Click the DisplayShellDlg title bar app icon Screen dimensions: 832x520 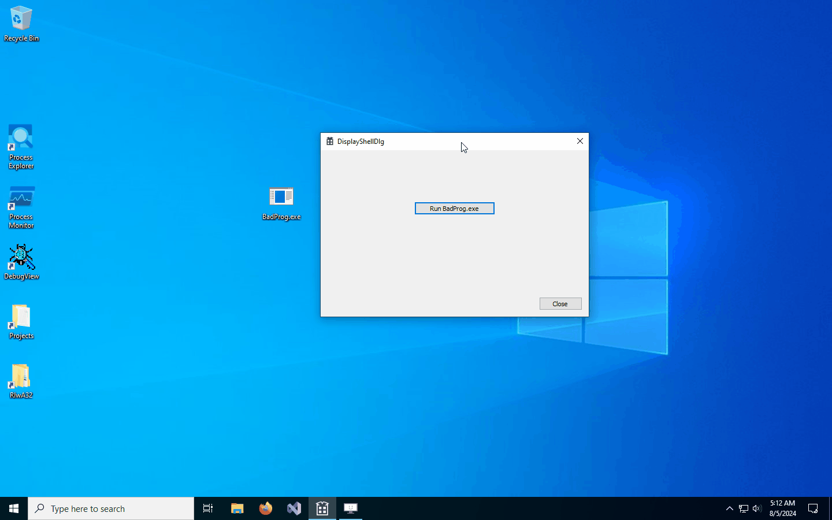point(330,141)
